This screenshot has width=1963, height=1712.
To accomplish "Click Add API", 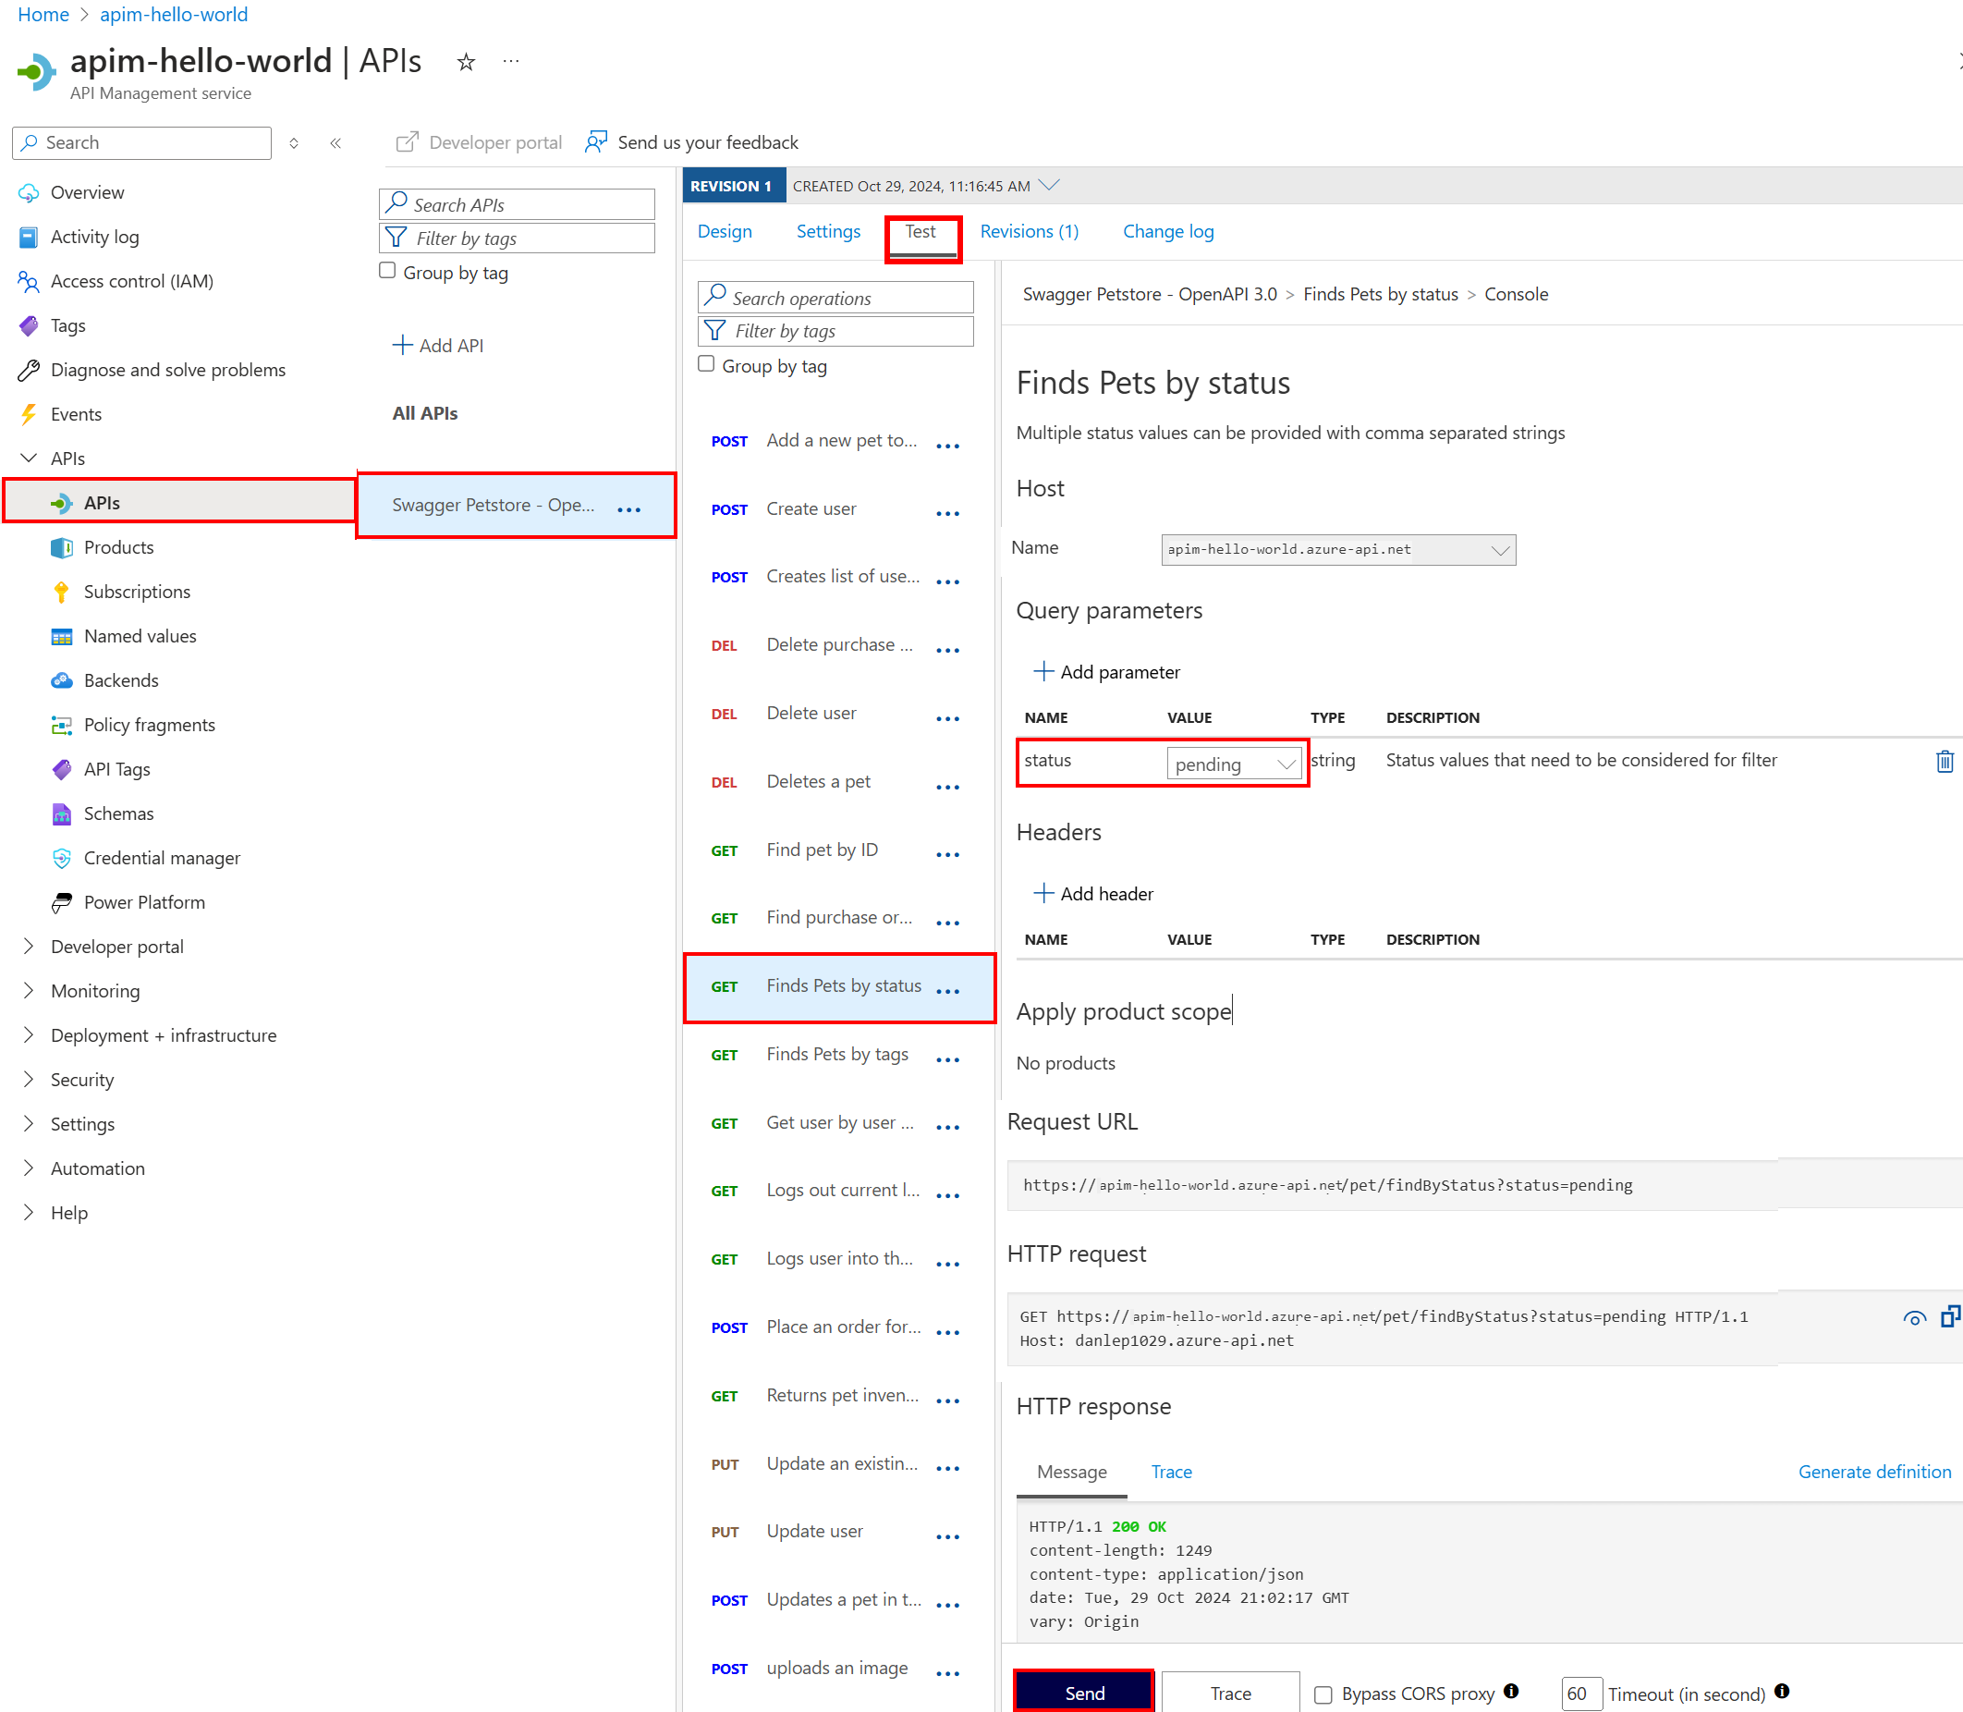I will click(x=438, y=346).
